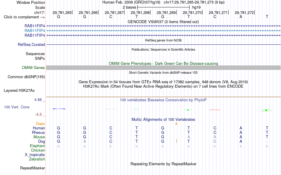The width and height of the screenshot is (281, 175).
Task: Click the A base in complement sequence row
Action: pyautogui.click(x=241, y=17)
